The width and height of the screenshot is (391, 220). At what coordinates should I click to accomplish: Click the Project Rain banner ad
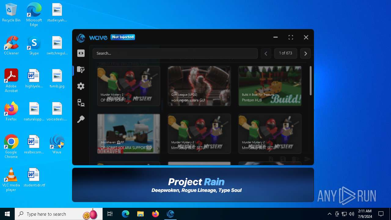coord(193,185)
